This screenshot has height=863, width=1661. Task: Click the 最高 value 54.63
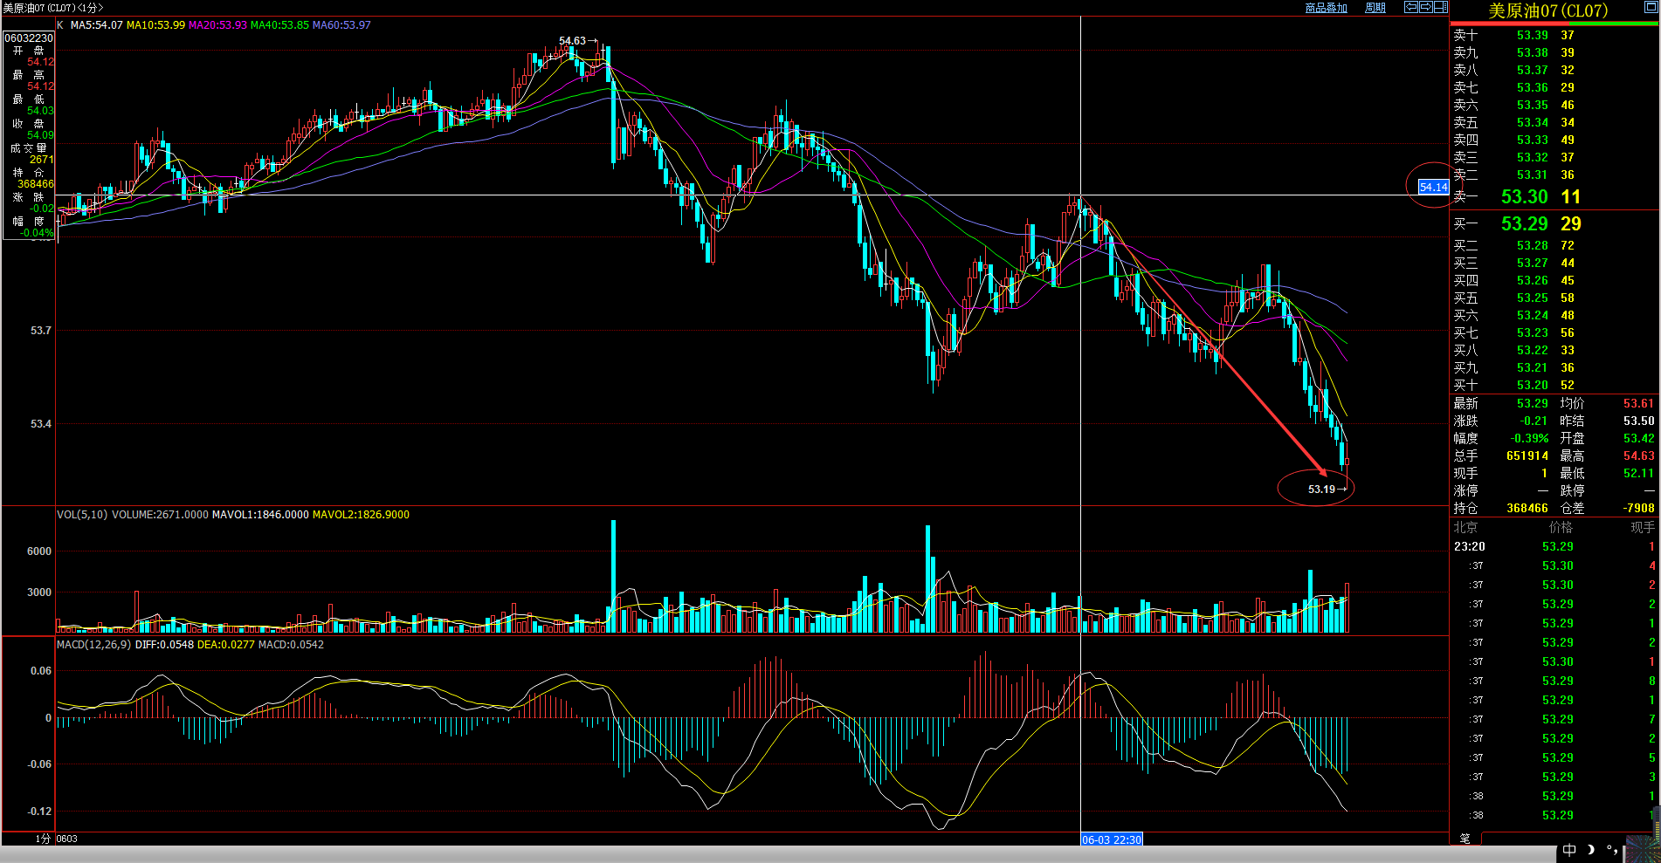(x=1639, y=456)
